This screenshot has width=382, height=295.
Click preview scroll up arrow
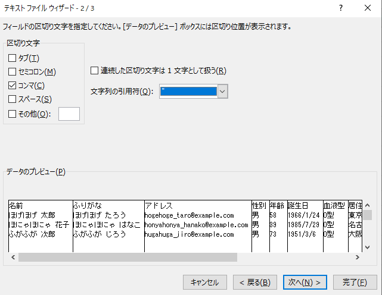point(367,205)
